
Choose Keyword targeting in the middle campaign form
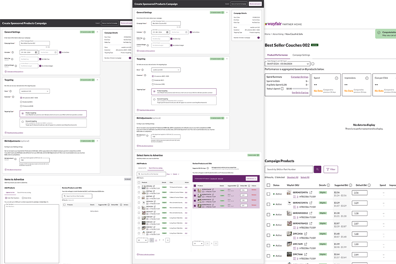tap(184, 101)
